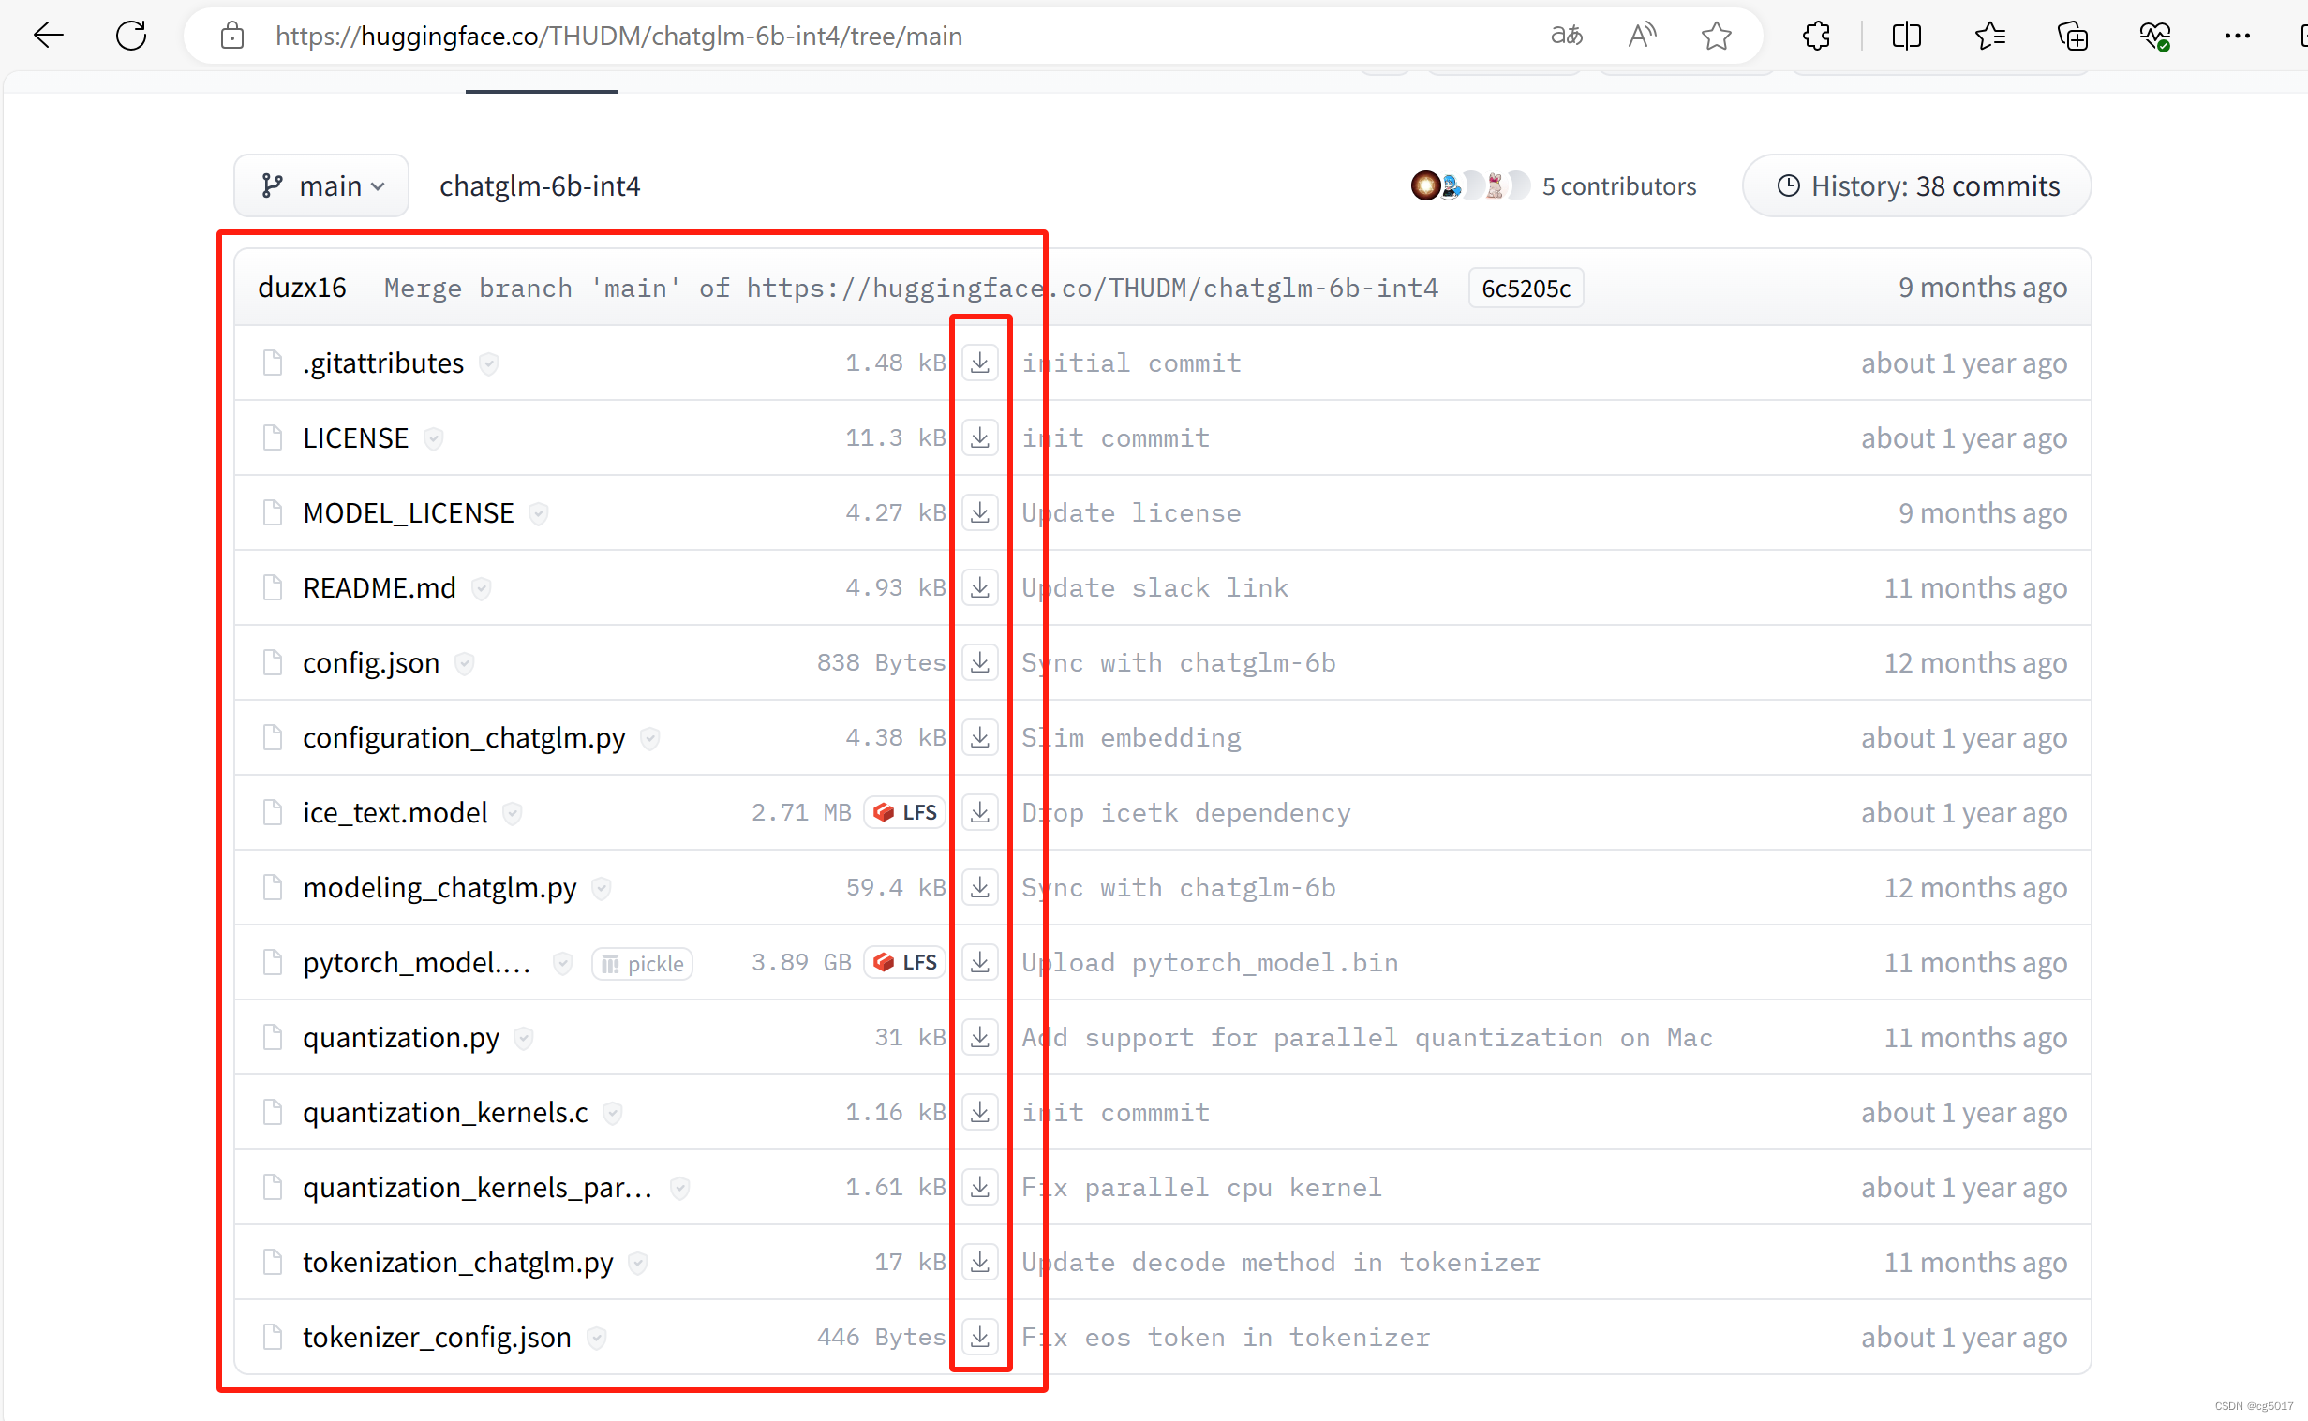The width and height of the screenshot is (2308, 1421).
Task: Click the commit hash 6c5205c
Action: (x=1520, y=289)
